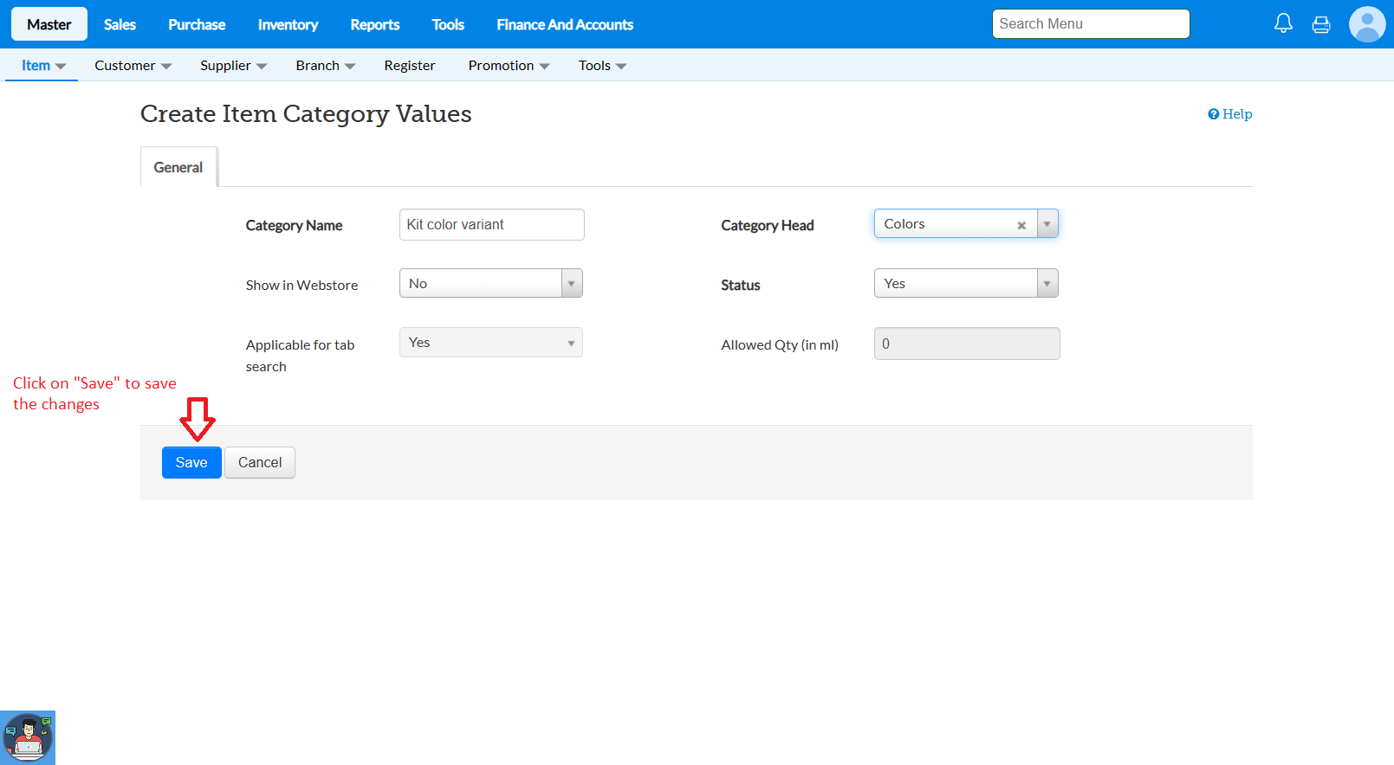Switch to the Sales module
This screenshot has width=1394, height=765.
(120, 24)
